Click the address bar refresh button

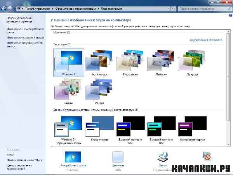coord(173,9)
